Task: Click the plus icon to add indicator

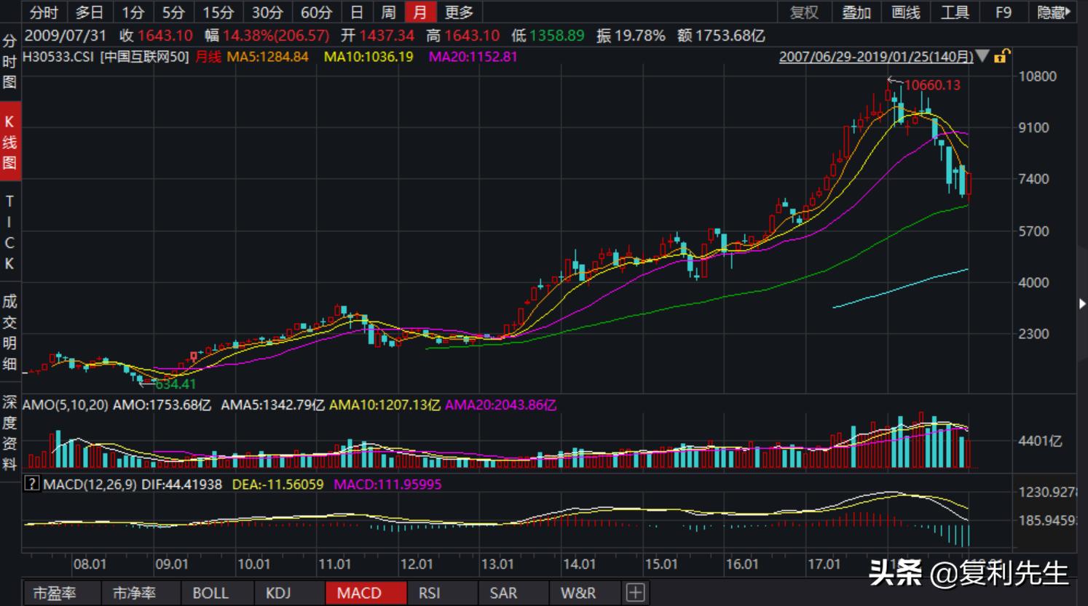Action: point(635,593)
